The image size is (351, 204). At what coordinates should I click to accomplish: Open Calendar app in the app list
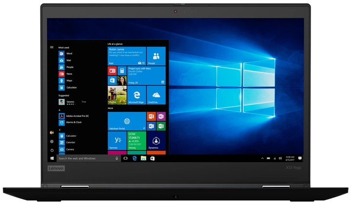pos(67,143)
